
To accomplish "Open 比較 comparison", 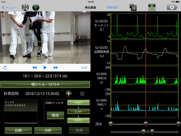I will coord(18,130).
